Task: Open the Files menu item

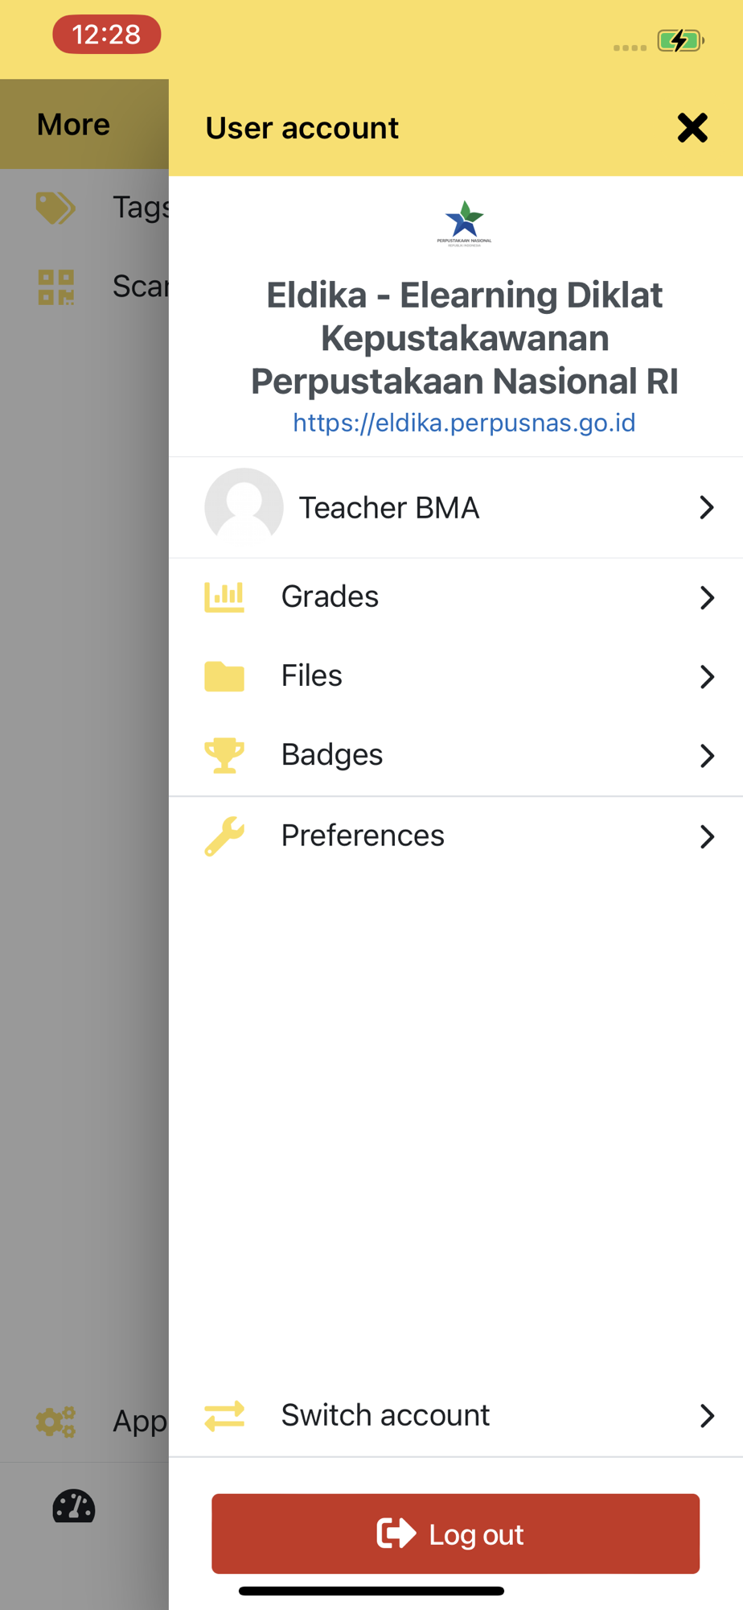Action: coord(312,676)
